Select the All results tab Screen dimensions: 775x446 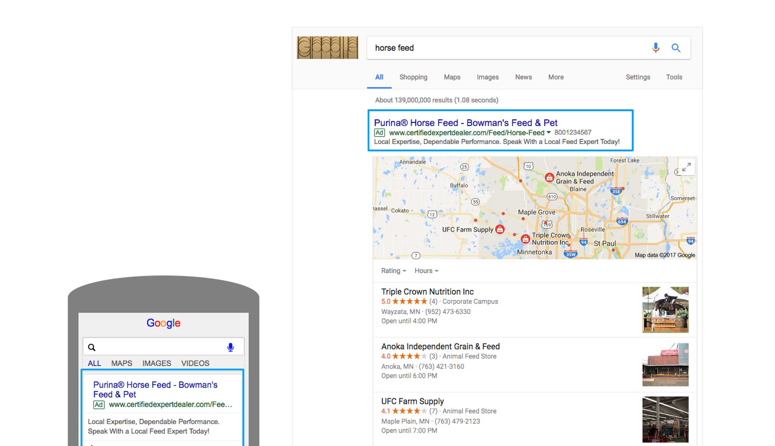click(x=379, y=77)
